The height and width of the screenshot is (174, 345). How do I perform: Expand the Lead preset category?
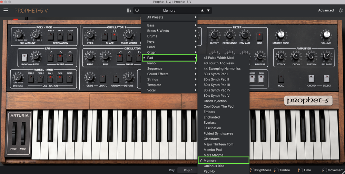[x=169, y=47]
